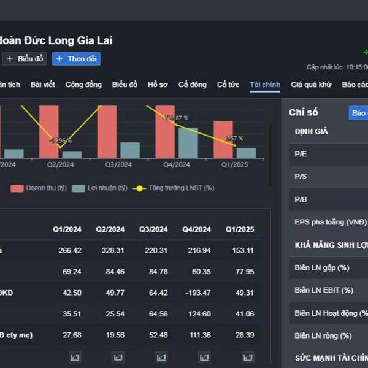
Task: Open chart icon under Q4/2024 column
Action: pos(204,357)
